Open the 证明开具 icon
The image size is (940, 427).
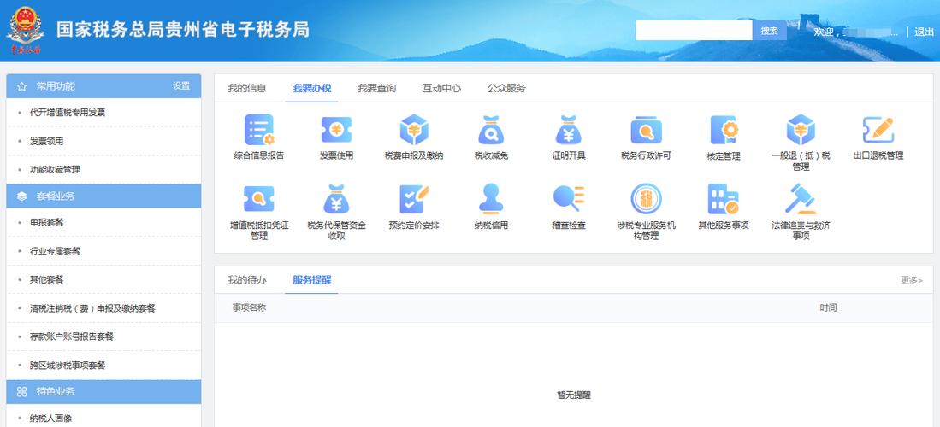coord(568,130)
